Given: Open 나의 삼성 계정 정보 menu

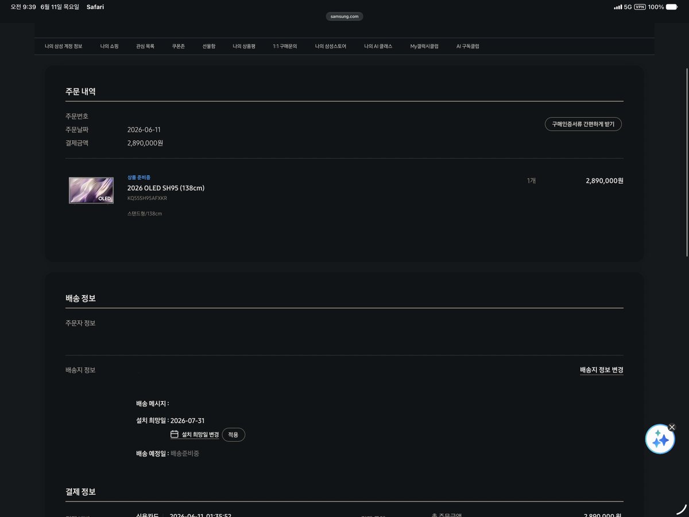Looking at the screenshot, I should point(64,46).
